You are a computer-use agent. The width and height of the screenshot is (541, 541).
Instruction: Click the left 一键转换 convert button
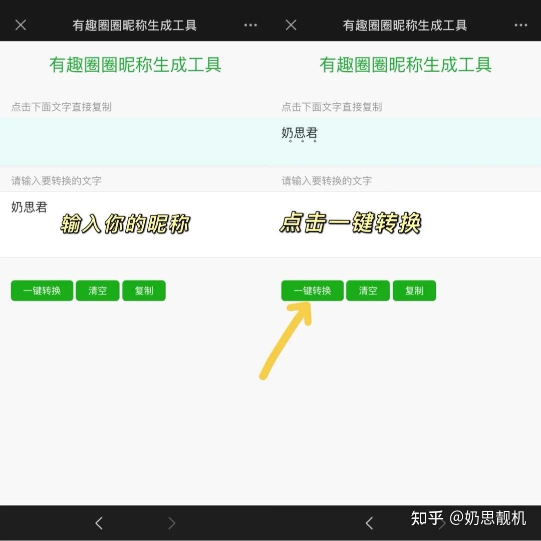[42, 291]
